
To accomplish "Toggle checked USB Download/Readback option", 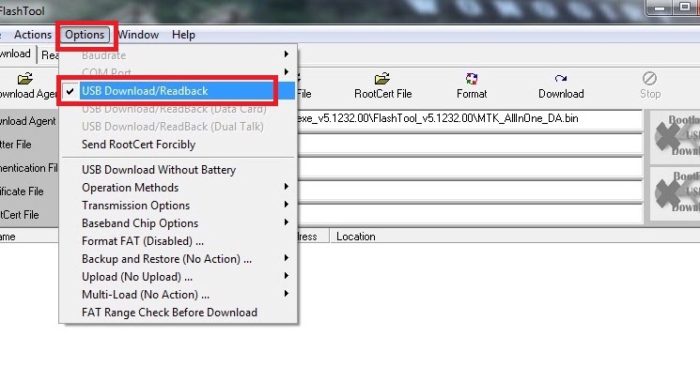I will (177, 91).
